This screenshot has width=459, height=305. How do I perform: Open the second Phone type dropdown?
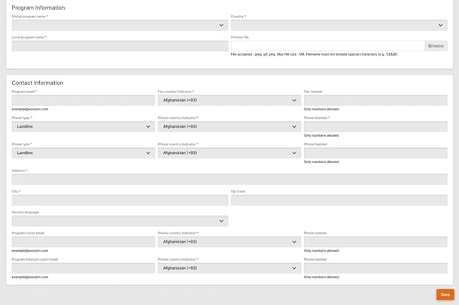83,152
